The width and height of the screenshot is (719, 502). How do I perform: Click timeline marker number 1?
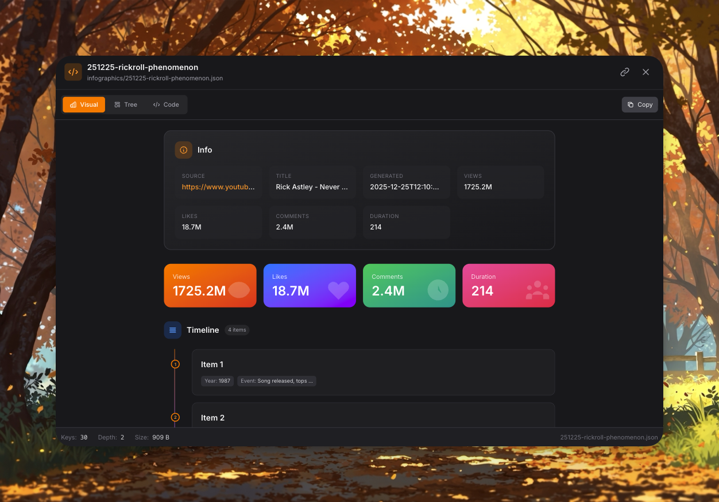(x=175, y=364)
